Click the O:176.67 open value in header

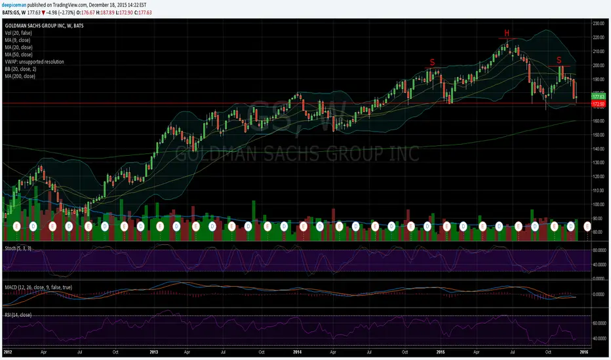(x=85, y=12)
